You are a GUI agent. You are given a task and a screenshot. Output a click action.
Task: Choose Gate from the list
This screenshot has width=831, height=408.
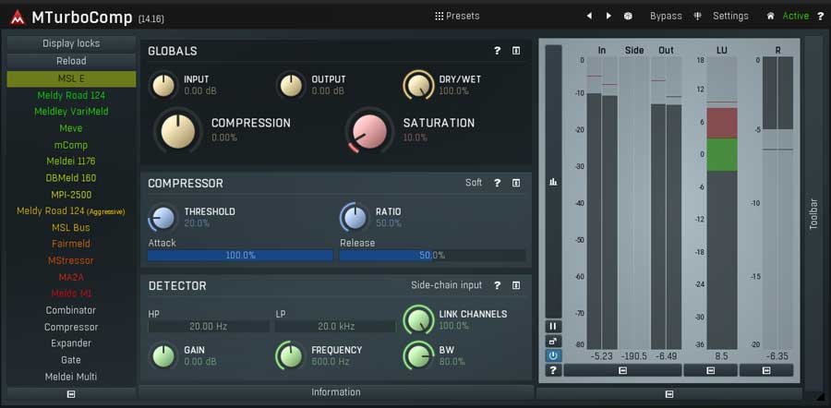pos(71,360)
